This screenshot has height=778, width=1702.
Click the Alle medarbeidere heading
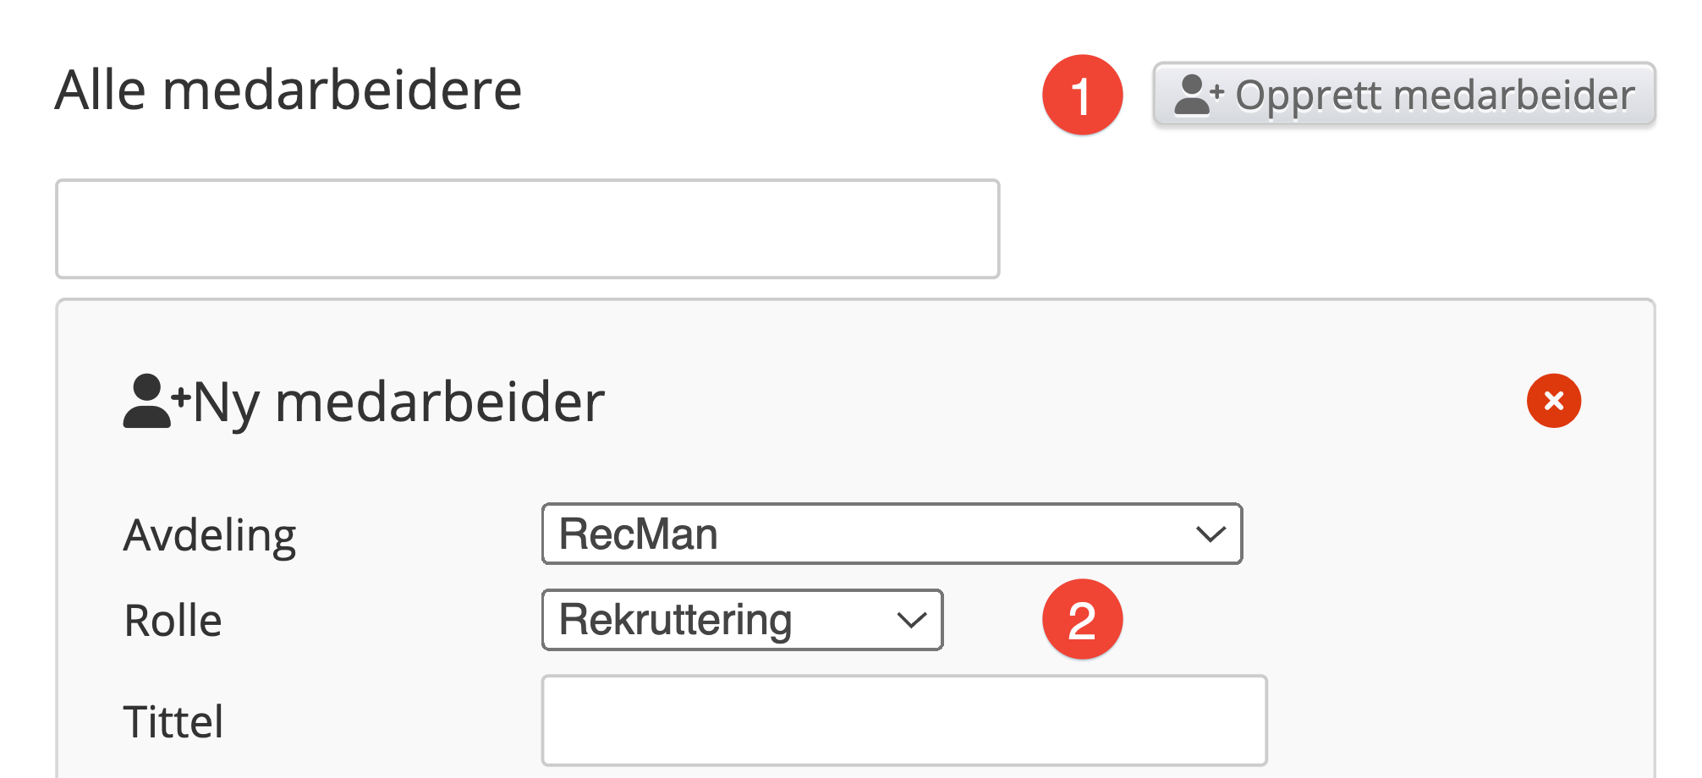288,90
